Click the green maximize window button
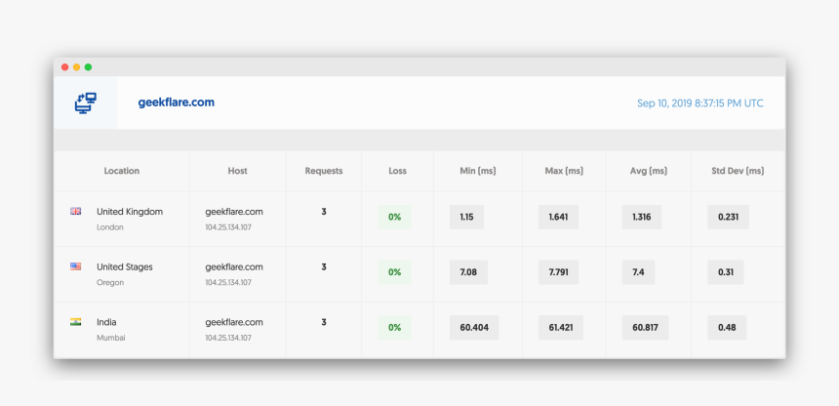839x406 pixels. click(89, 67)
